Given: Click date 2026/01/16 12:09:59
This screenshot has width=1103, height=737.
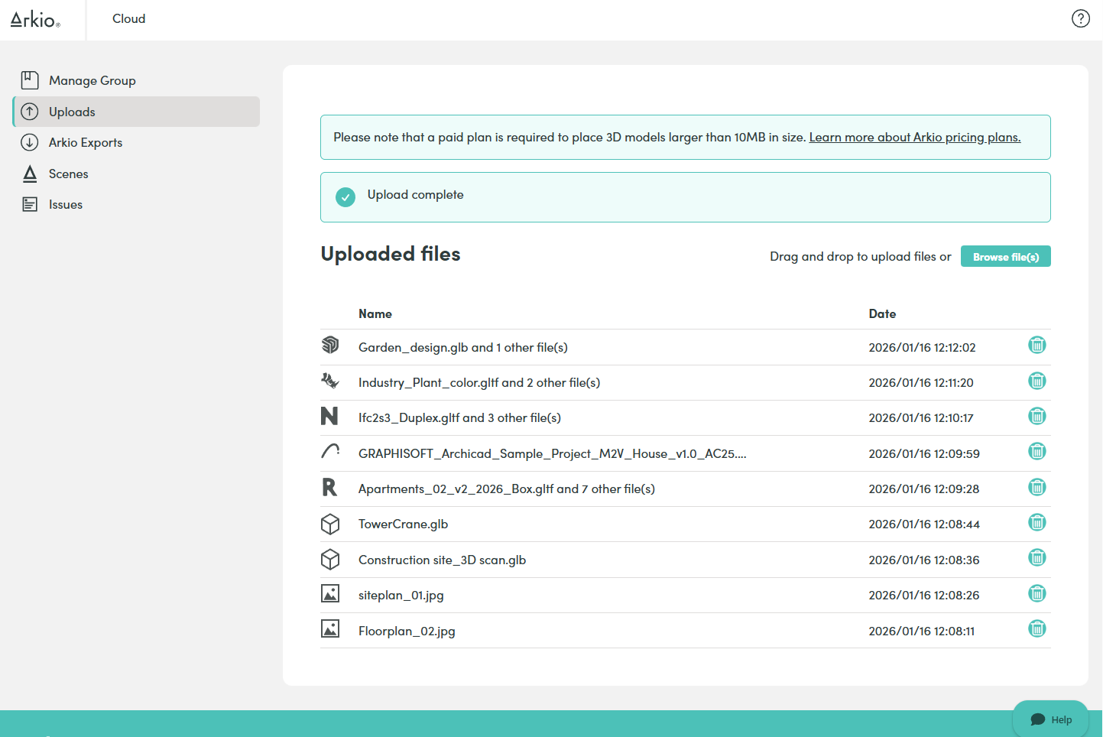Looking at the screenshot, I should 924,453.
